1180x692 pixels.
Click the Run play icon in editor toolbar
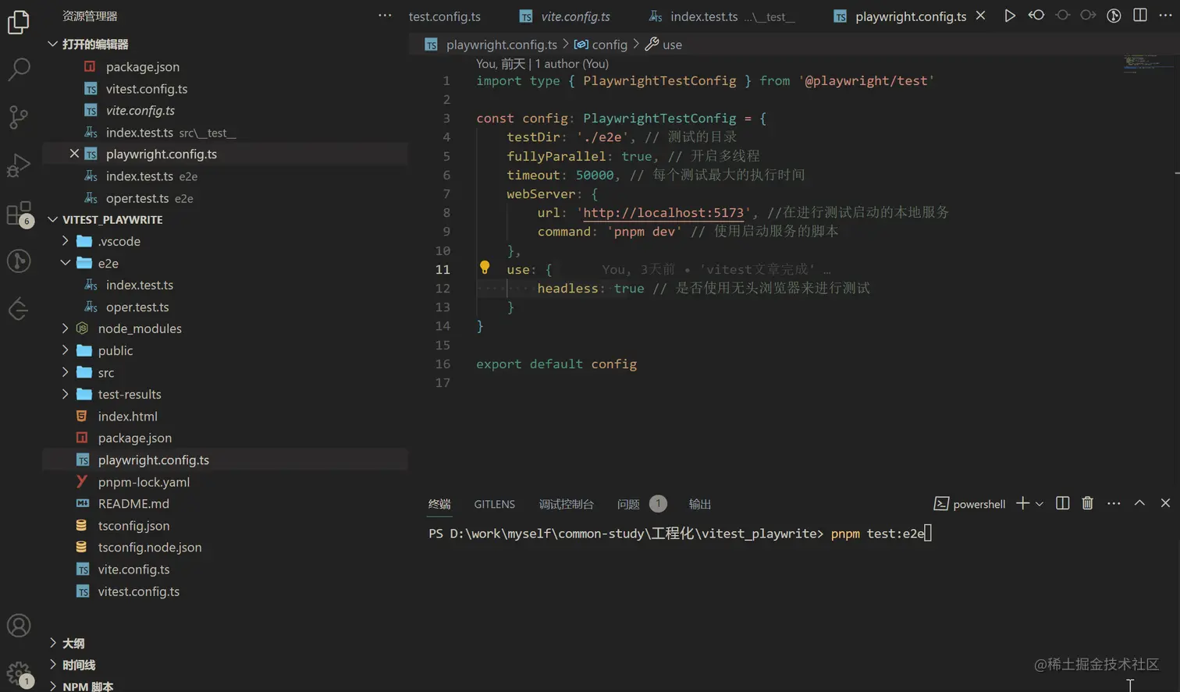pos(1010,16)
